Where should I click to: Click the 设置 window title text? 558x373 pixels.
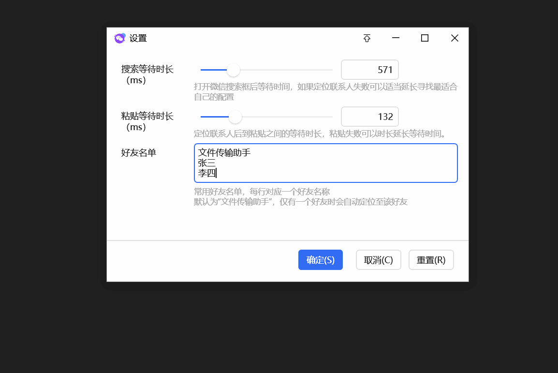coord(138,38)
